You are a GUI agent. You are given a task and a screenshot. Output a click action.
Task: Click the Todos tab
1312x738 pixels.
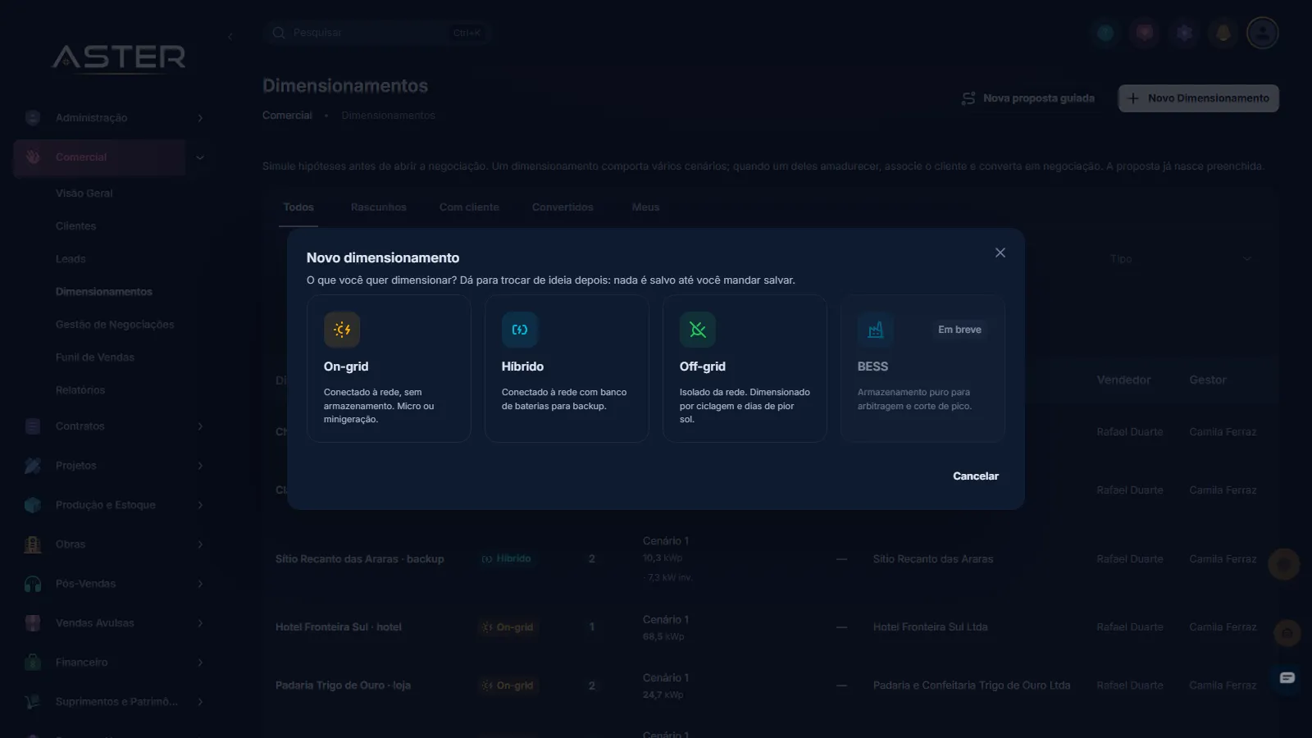[x=298, y=207]
